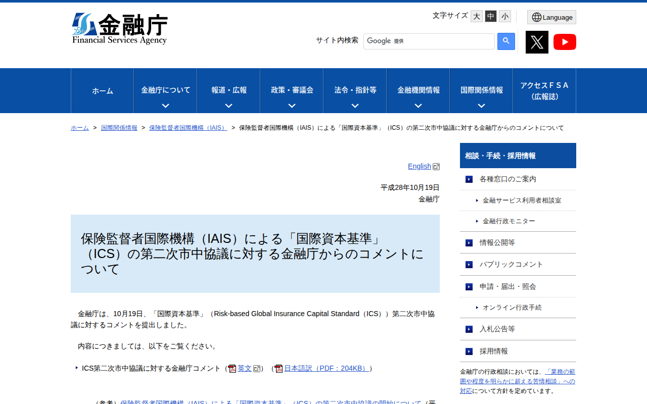Open the Language menu with globe icon
Screen dimensions: 647x404
coord(551,17)
